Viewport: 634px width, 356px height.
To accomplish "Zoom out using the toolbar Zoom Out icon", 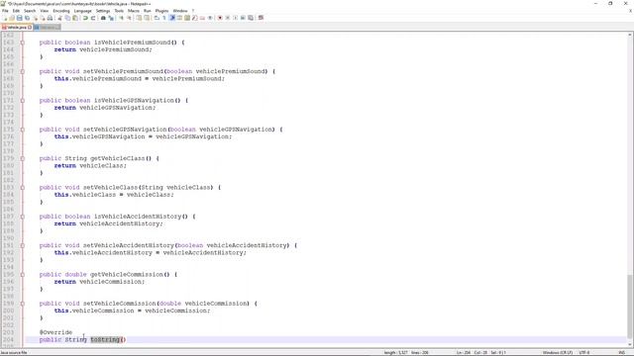I will coord(130,18).
